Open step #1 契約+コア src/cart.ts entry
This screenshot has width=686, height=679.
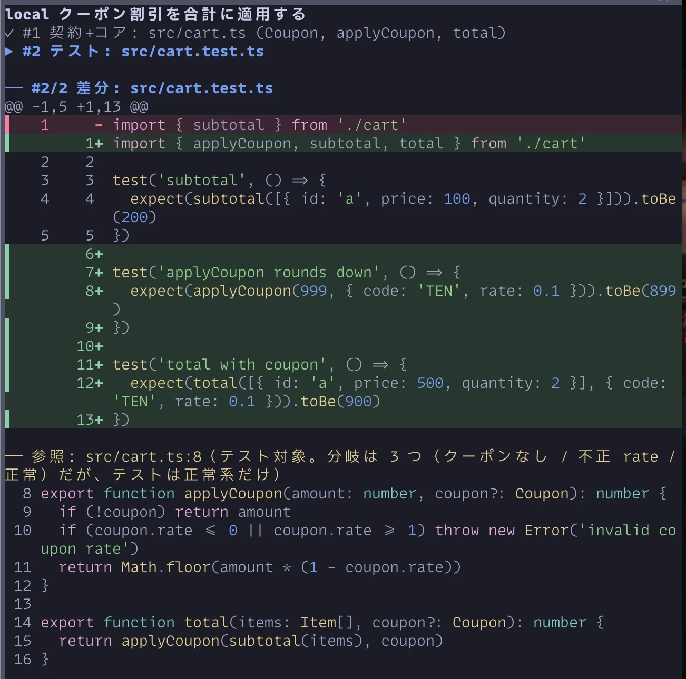coord(255,33)
